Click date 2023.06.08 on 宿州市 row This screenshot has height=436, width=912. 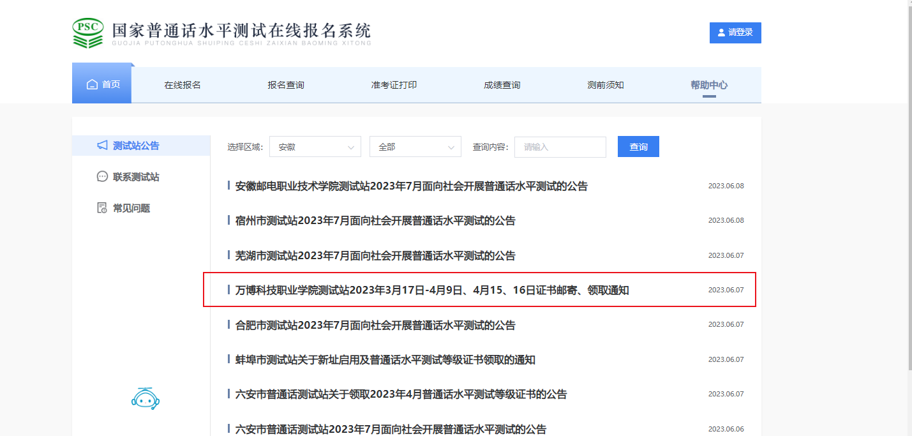coord(726,221)
